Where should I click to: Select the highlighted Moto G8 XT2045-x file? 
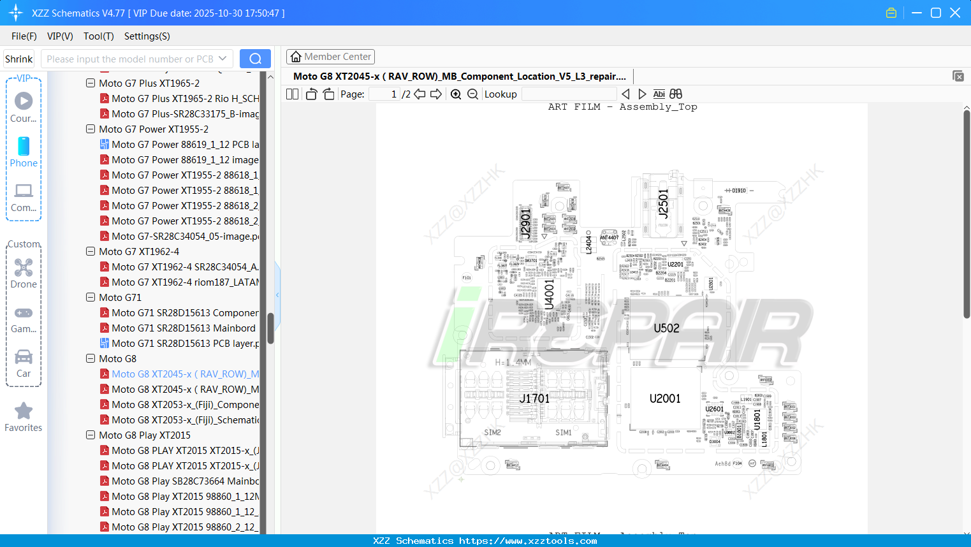click(x=180, y=374)
